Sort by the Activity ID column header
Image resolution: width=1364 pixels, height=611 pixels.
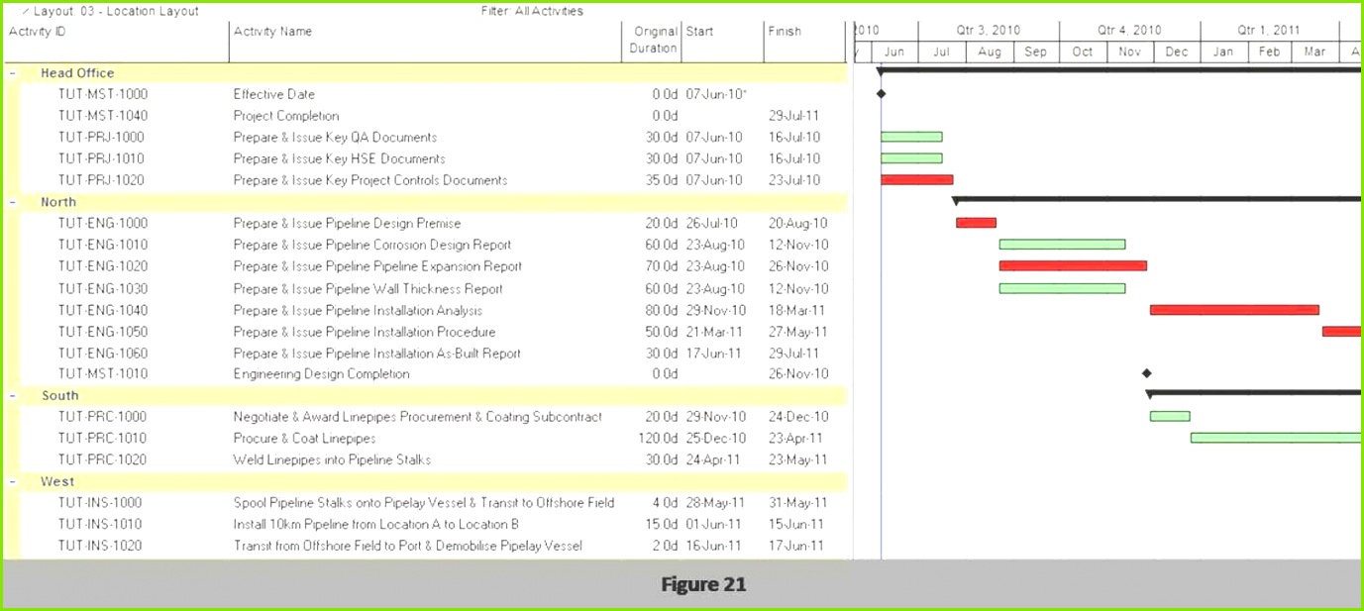[38, 32]
